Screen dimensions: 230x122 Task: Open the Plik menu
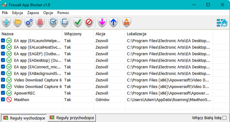coord(5,13)
